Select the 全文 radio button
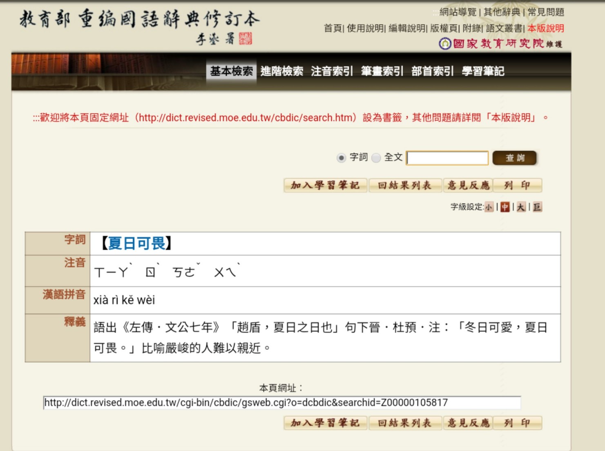 tap(376, 158)
